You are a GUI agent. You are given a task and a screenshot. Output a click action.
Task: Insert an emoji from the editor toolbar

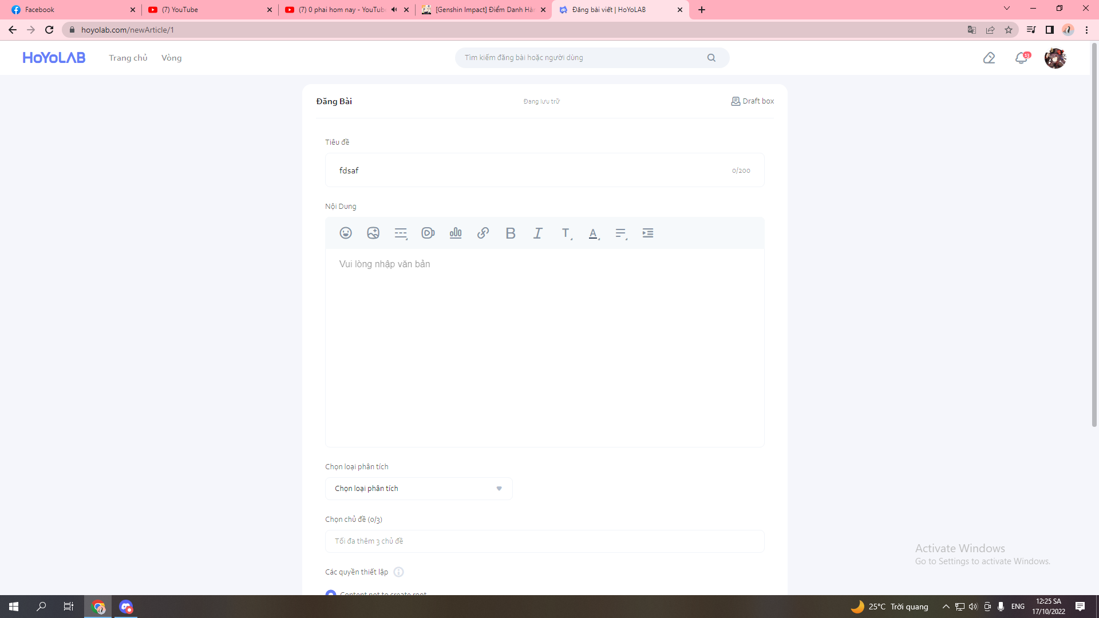tap(346, 233)
